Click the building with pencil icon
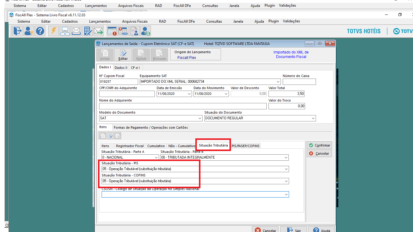This screenshot has width=413, height=232. (x=87, y=31)
